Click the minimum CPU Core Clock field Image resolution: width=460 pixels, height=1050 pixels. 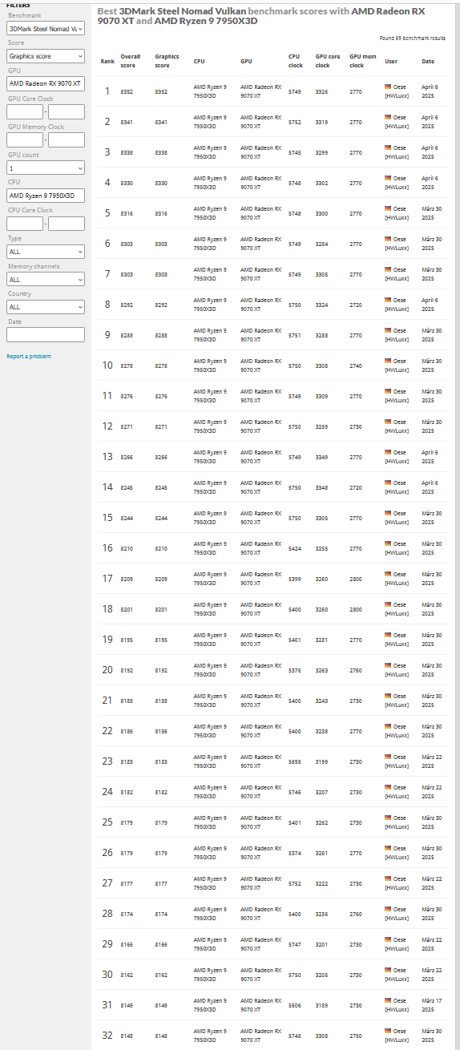click(25, 223)
